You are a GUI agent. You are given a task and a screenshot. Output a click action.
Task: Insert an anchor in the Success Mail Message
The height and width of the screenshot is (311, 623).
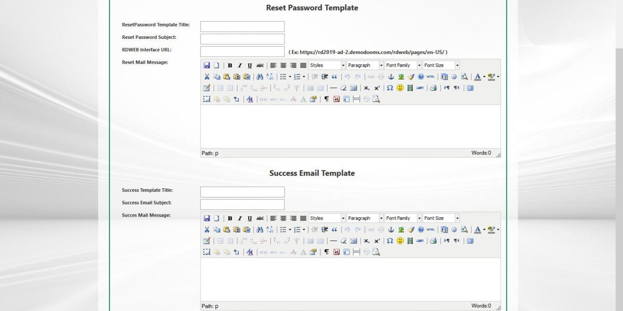pyautogui.click(x=391, y=229)
